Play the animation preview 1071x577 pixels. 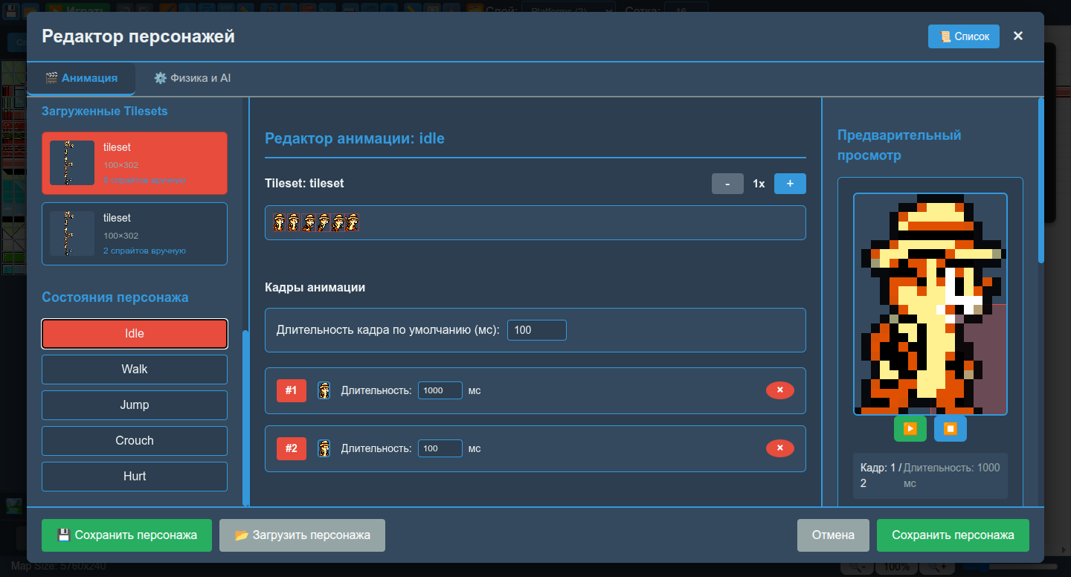pos(910,429)
